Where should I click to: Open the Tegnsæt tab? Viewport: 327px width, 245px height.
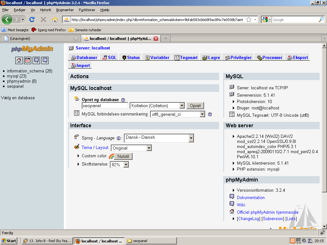click(186, 57)
